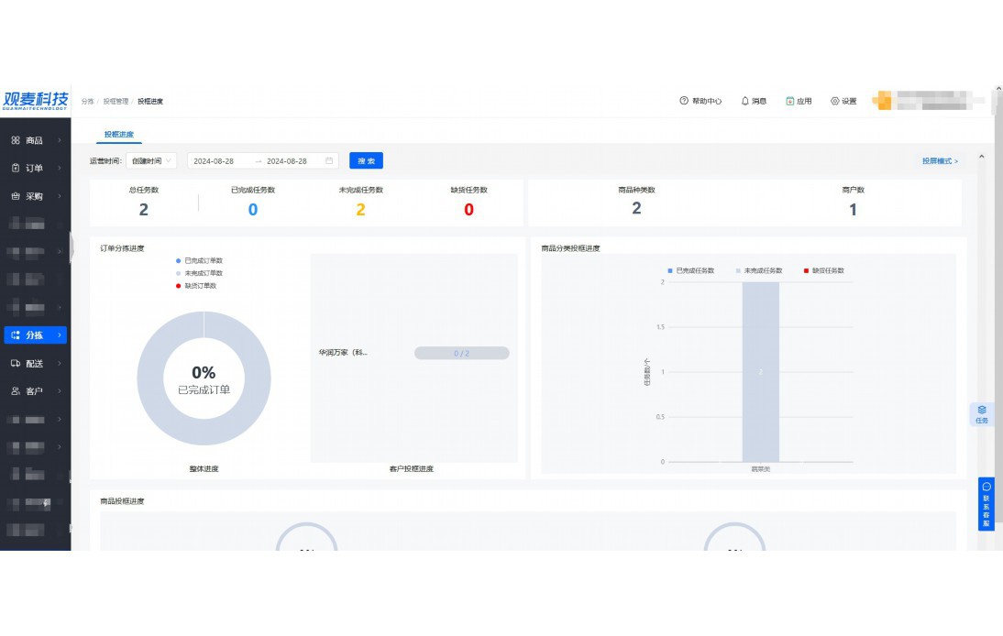Open the 创建时间 dropdown
Screen dimensions: 1003x636
point(151,160)
